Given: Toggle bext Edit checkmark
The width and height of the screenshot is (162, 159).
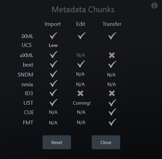Looking at the screenshot, I should (x=81, y=64).
